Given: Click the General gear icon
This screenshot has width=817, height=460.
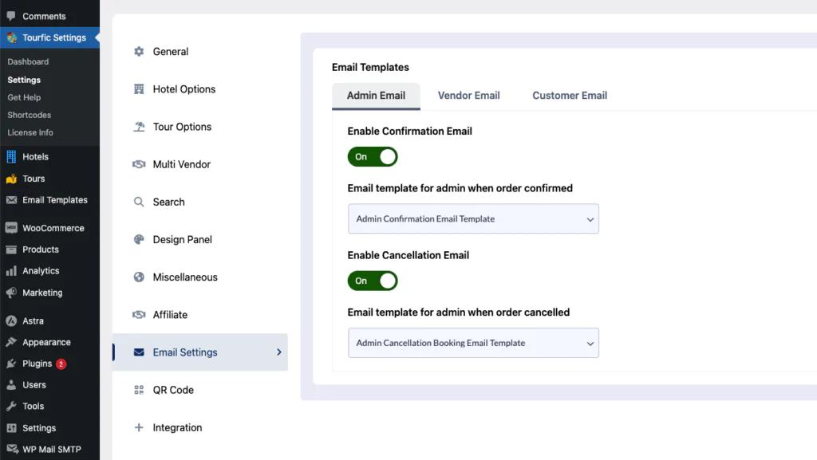Looking at the screenshot, I should pyautogui.click(x=139, y=52).
